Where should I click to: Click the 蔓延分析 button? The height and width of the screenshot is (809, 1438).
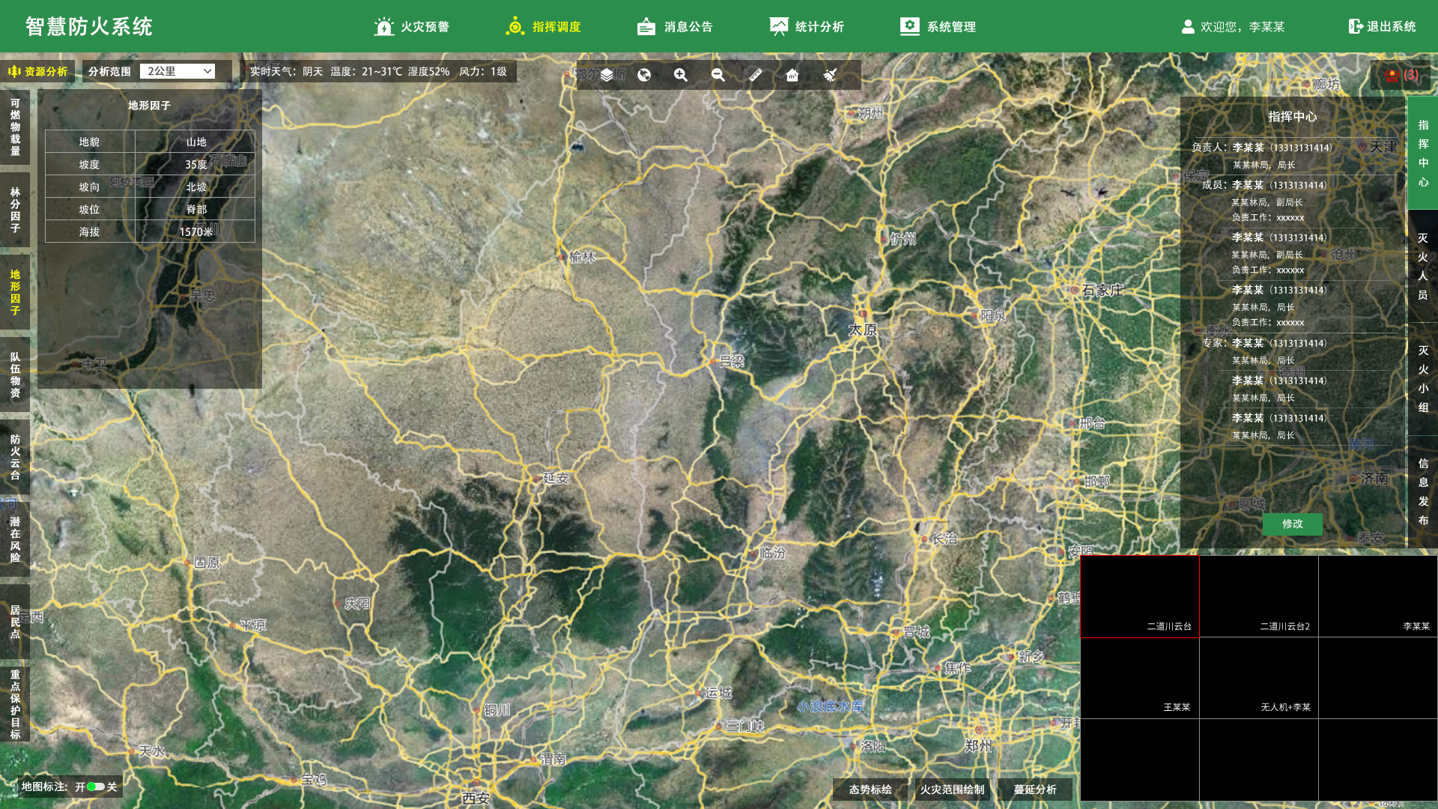1034,790
